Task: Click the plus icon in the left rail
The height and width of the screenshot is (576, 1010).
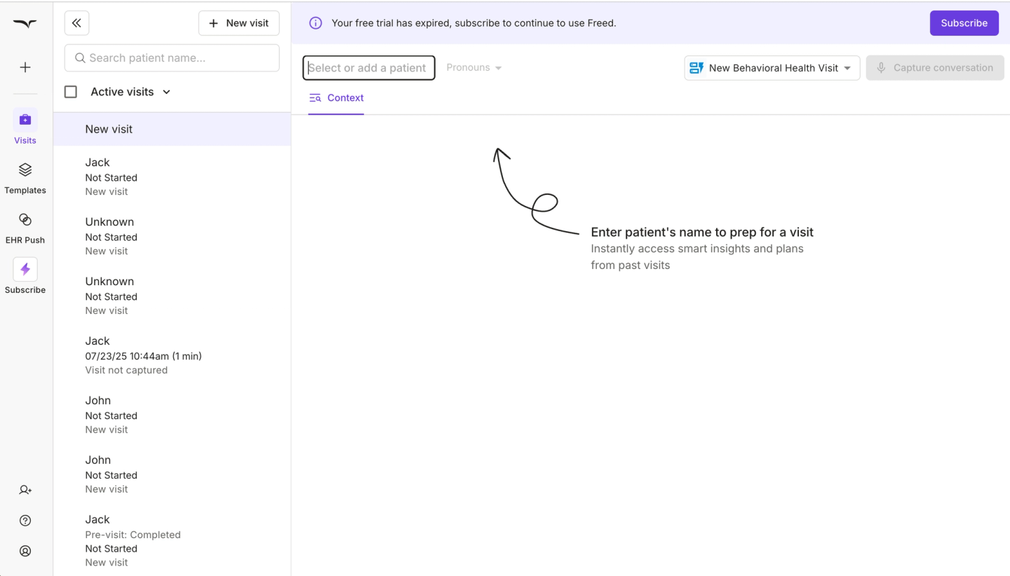Action: 25,67
